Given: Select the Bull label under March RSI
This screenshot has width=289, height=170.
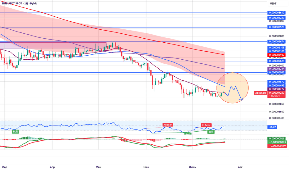Looking at the screenshot, I should (16, 132).
